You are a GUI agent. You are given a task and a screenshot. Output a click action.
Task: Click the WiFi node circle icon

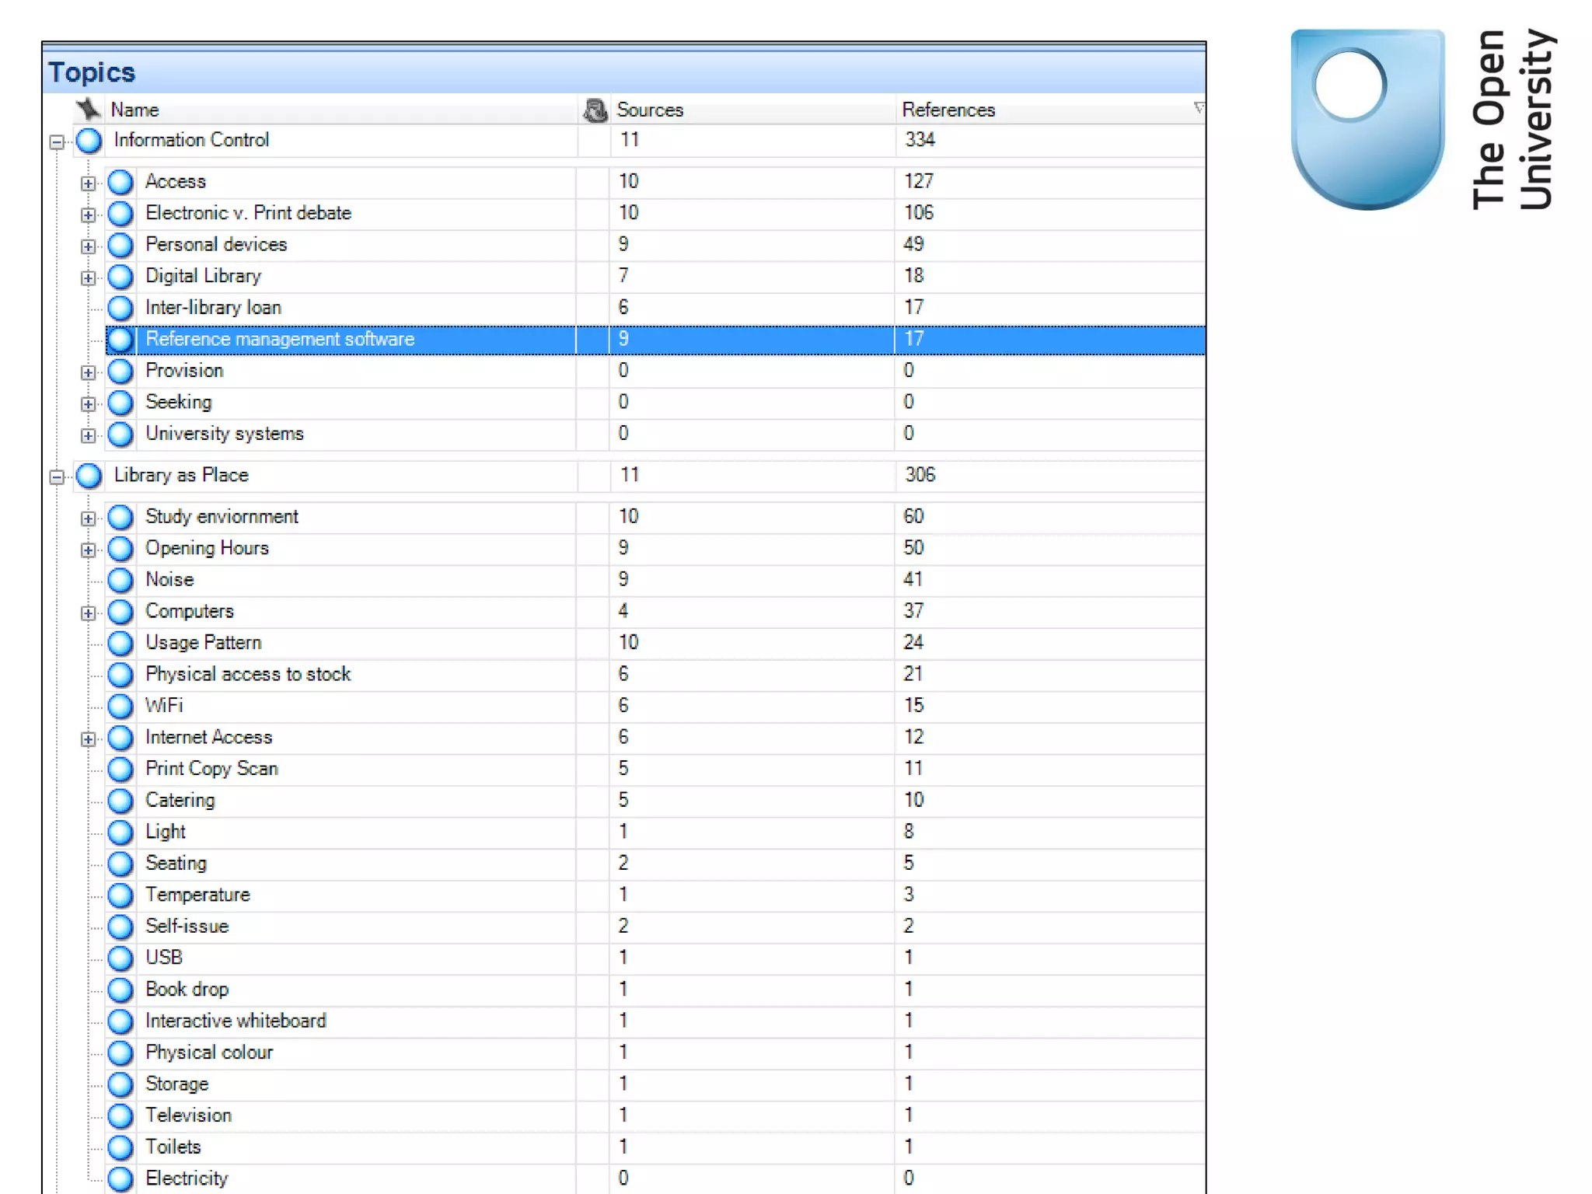(120, 706)
